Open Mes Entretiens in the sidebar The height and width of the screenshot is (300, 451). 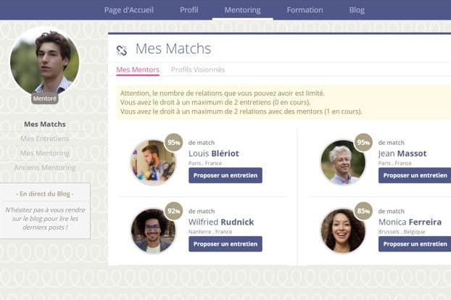(x=45, y=138)
